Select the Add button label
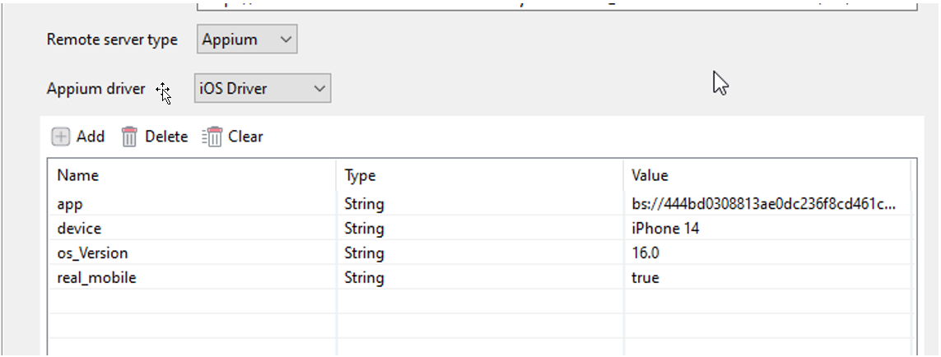The width and height of the screenshot is (941, 357). point(91,137)
